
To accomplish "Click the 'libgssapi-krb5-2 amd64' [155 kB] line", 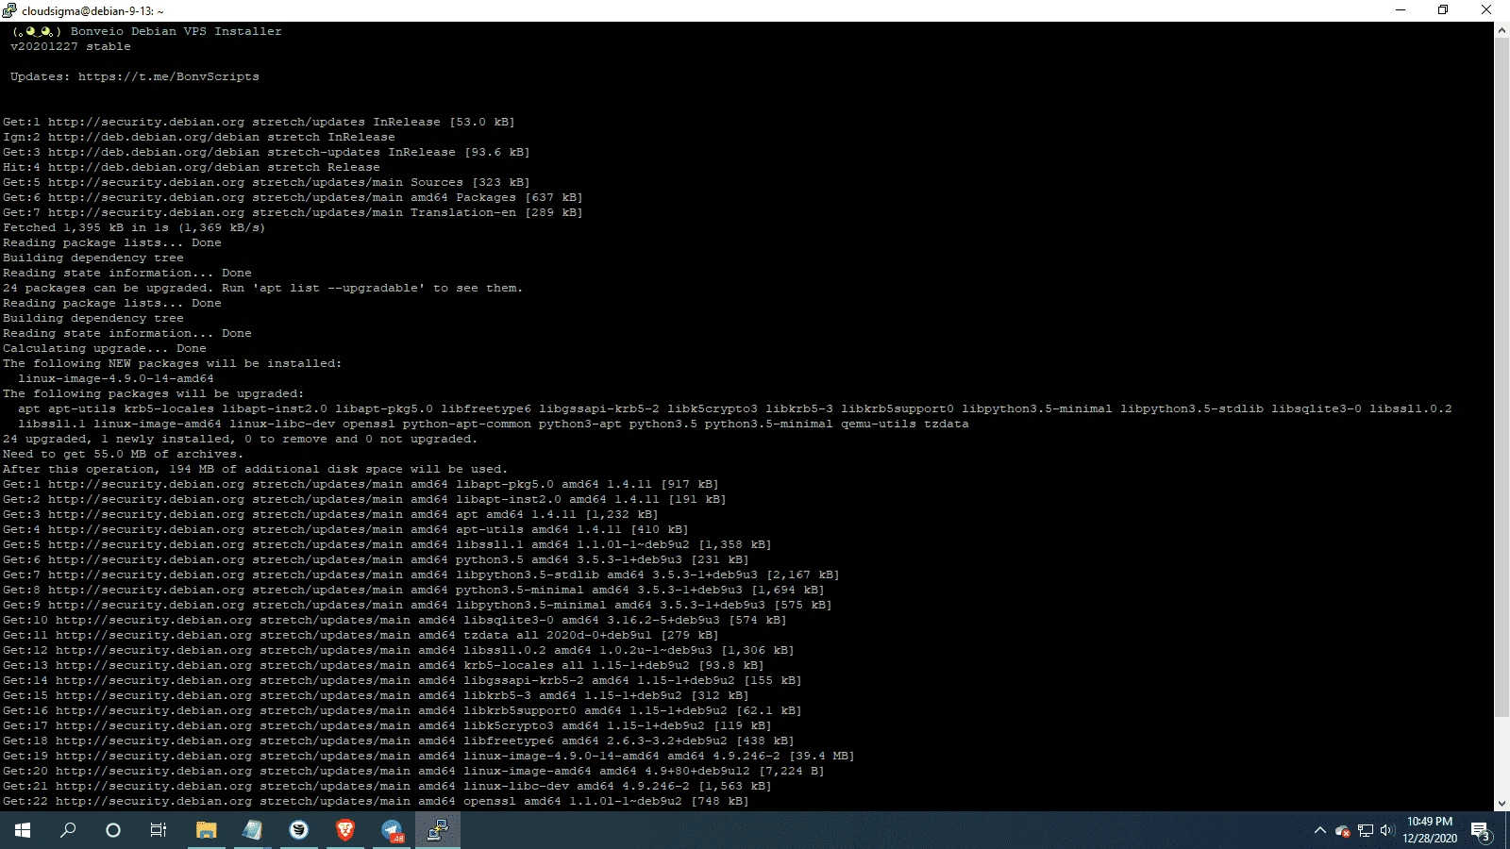I will (x=402, y=680).
